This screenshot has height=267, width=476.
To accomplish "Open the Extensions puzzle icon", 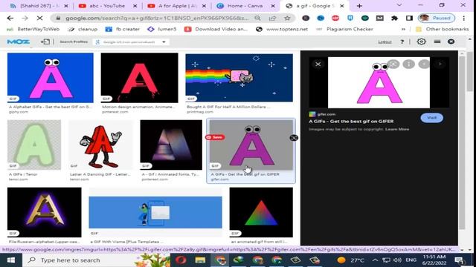I will [394, 18].
